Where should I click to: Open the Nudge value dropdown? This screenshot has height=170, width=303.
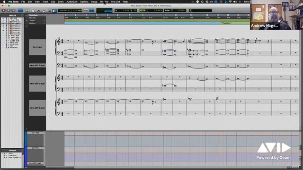pyautogui.click(x=185, y=10)
